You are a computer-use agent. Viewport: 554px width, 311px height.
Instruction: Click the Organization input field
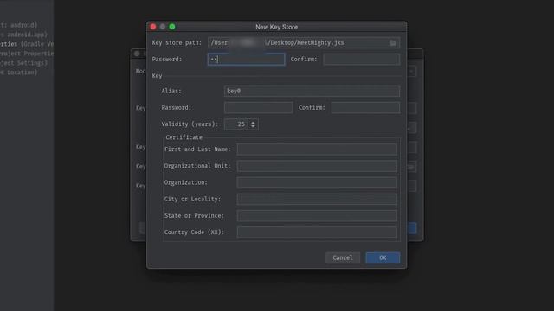[x=317, y=182]
